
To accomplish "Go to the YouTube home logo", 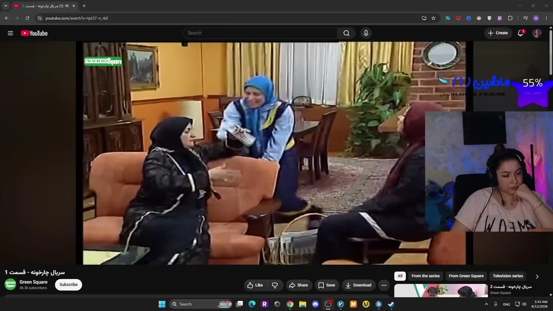I will [34, 33].
